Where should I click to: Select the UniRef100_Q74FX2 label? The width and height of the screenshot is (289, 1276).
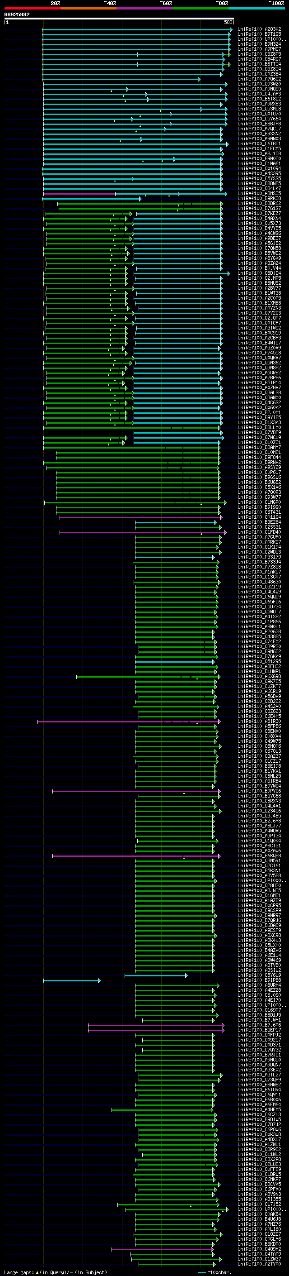click(x=259, y=641)
